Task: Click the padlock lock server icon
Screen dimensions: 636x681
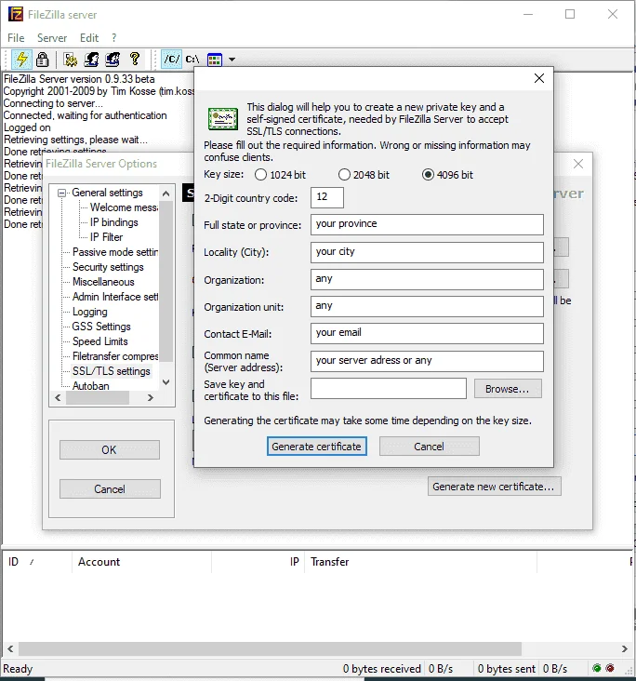Action: (42, 60)
